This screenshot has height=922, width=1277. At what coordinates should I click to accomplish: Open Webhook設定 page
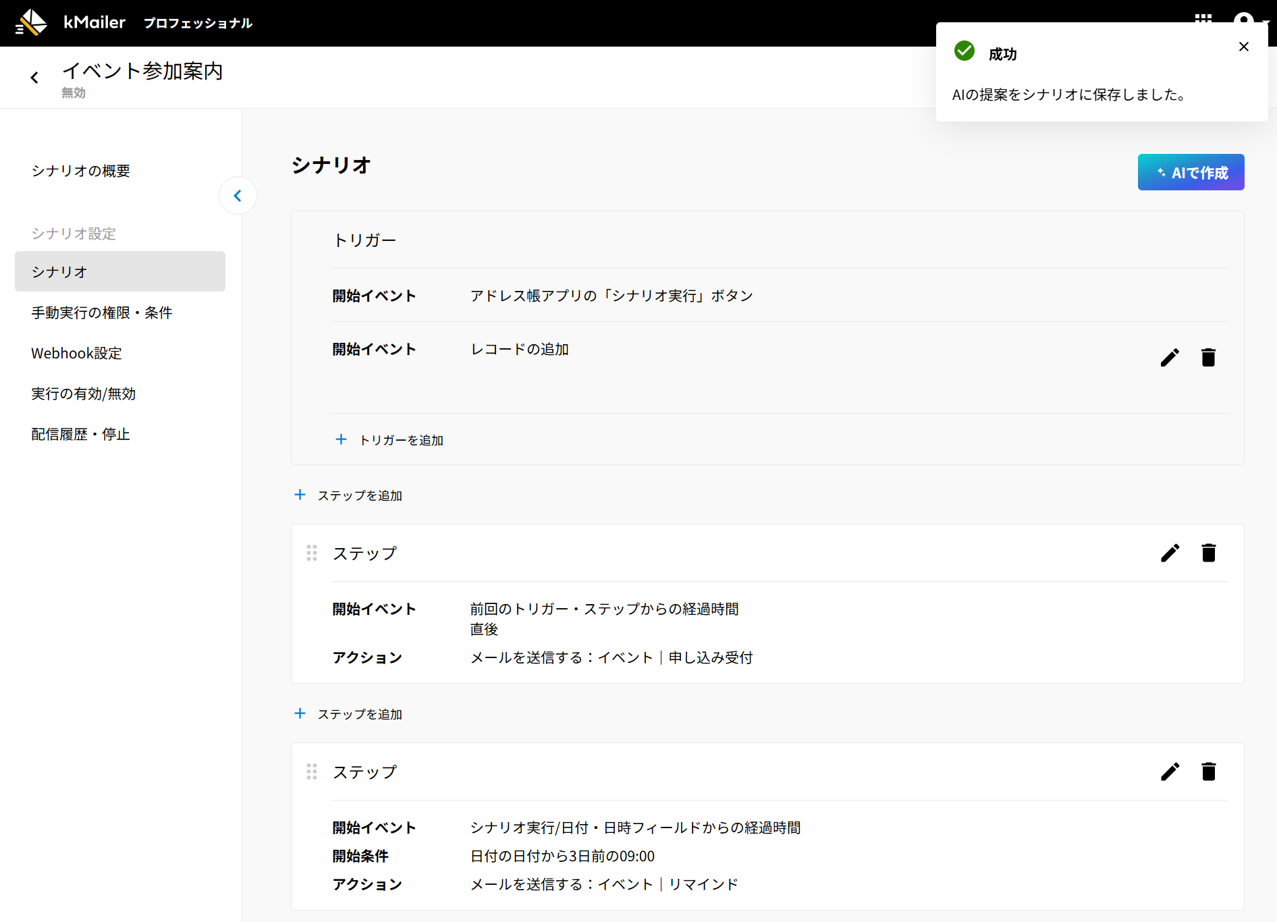click(77, 353)
